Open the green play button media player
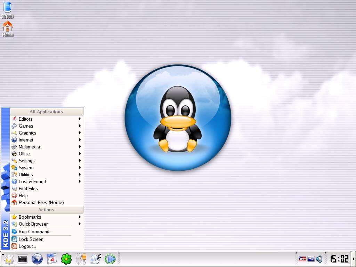356x267 pixels. coord(110,259)
